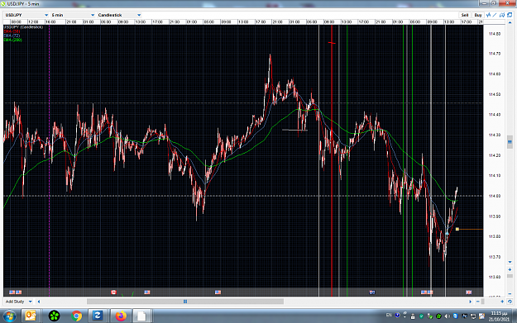Click the Canadian flag news event marker
The image size is (517, 323).
pos(114,292)
